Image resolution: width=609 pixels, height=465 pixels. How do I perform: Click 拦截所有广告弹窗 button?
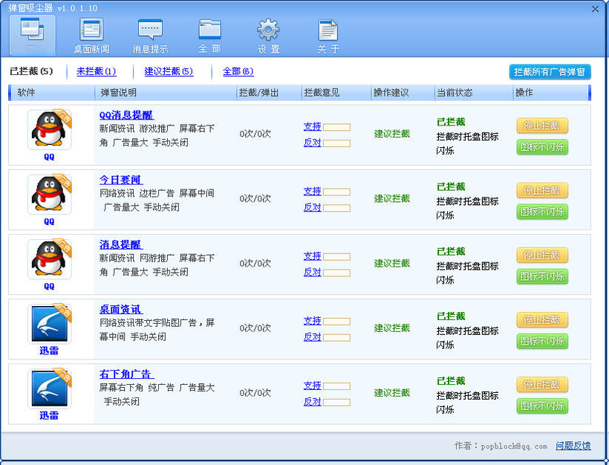coord(550,72)
